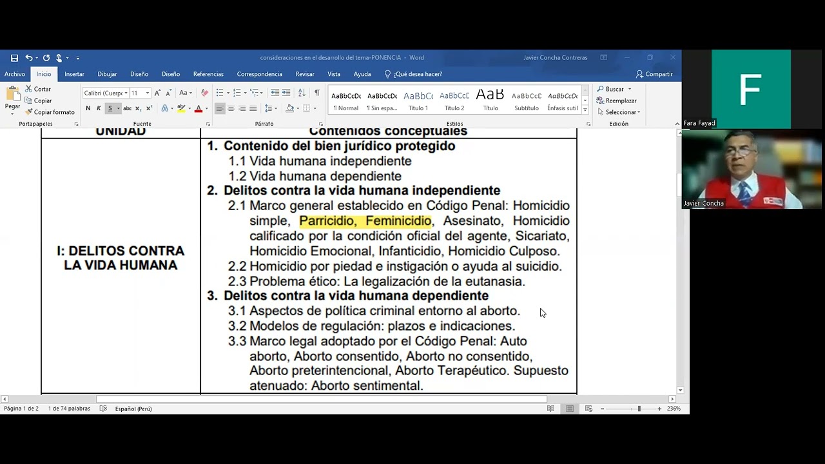Cut selection using Cortar
The width and height of the screenshot is (825, 464).
pyautogui.click(x=38, y=89)
